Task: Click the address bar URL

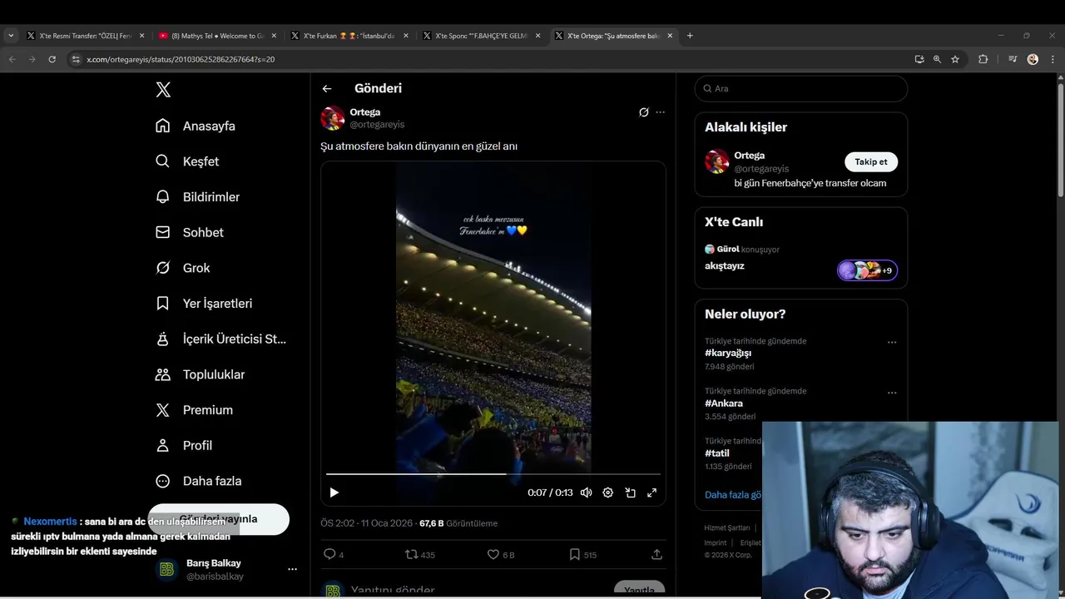Action: pos(181,59)
